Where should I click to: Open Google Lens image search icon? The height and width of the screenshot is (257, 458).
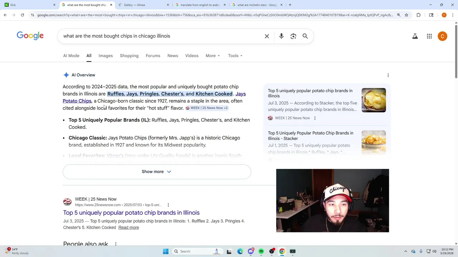pos(293,36)
